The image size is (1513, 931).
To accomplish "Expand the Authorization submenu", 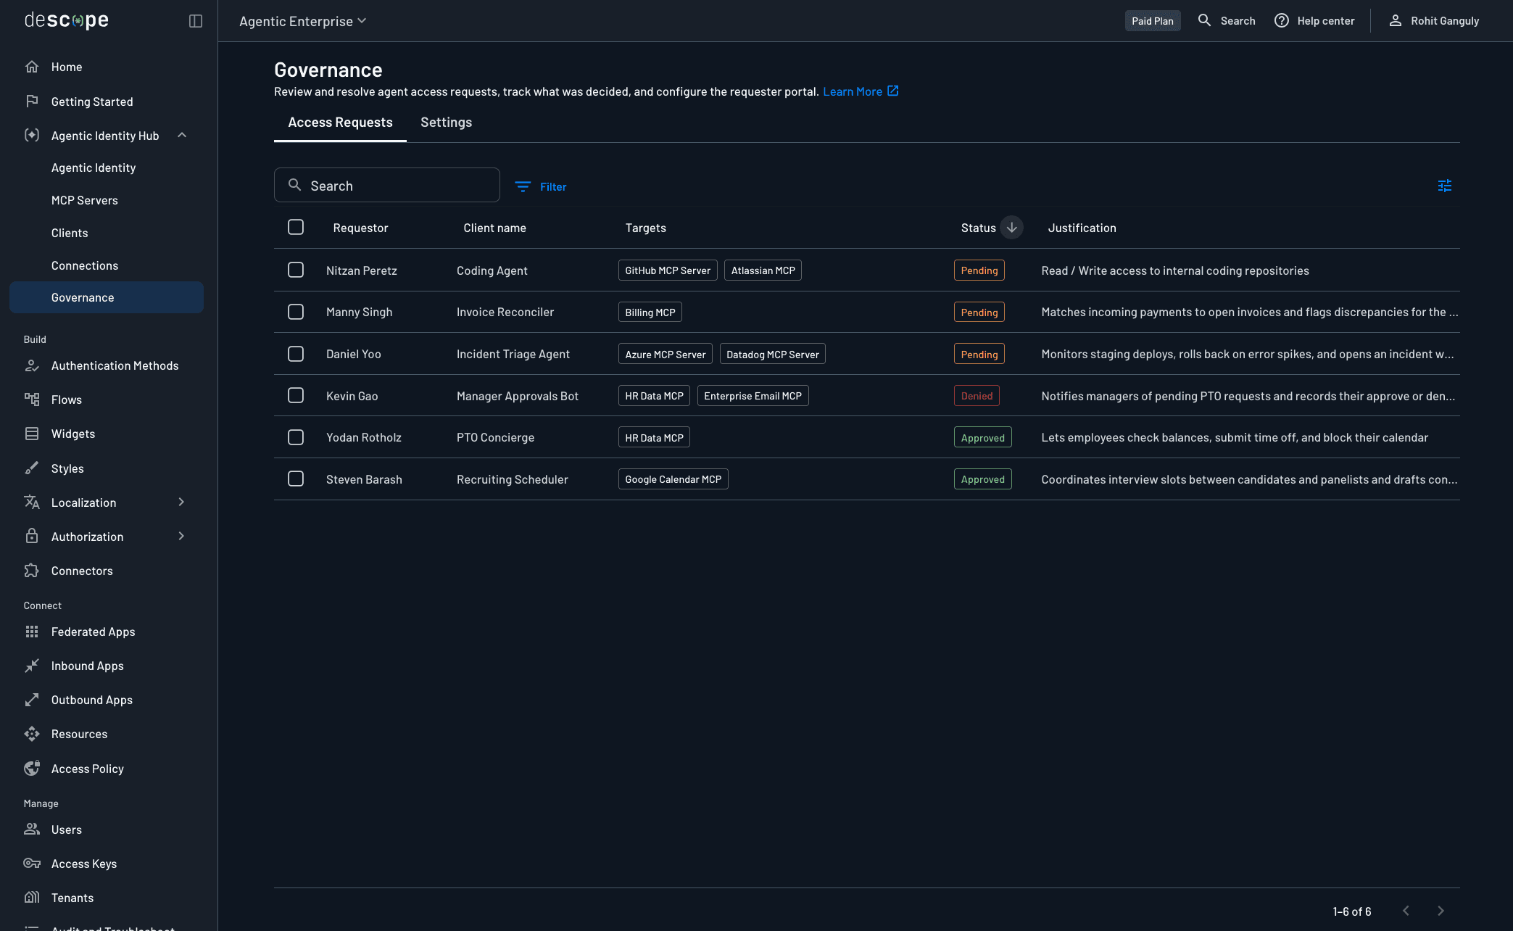I will point(181,536).
